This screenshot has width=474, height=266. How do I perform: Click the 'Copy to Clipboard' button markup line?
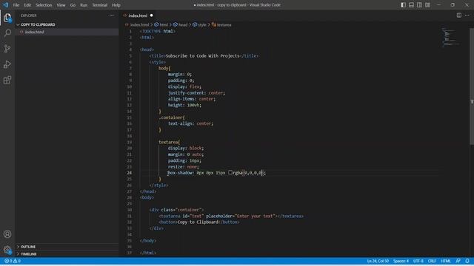(199, 222)
